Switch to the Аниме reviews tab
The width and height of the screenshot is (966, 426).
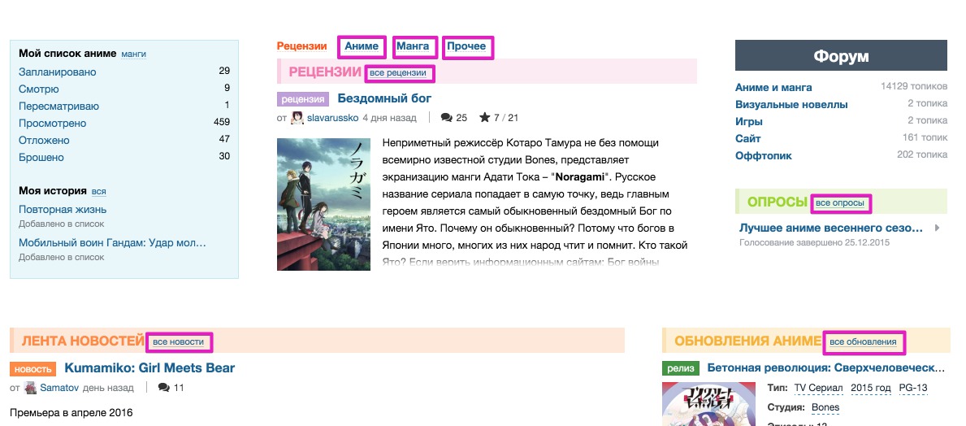pyautogui.click(x=362, y=46)
